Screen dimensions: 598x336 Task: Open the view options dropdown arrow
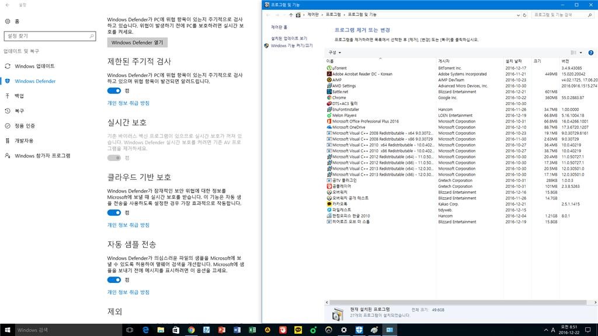click(581, 52)
